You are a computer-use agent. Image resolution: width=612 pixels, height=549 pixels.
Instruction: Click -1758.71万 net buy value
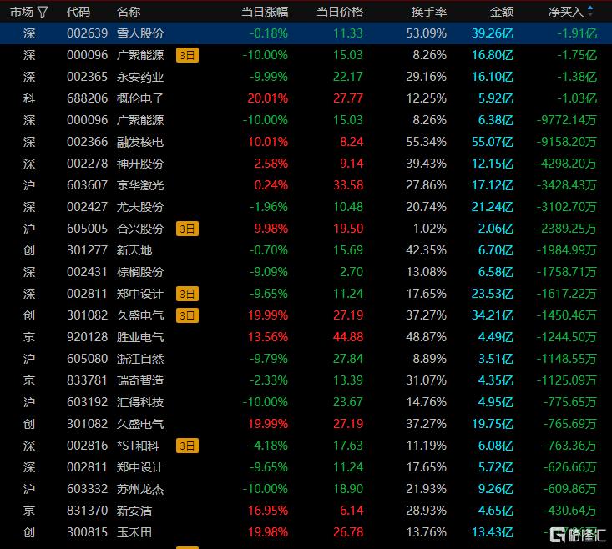(567, 272)
